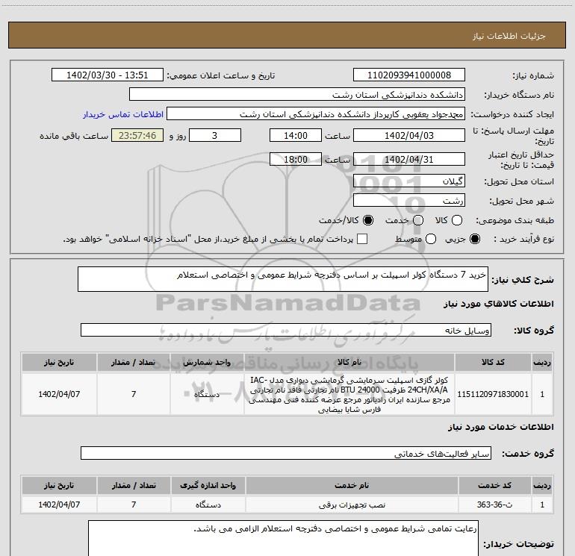This screenshot has width=575, height=556.
Task: Click the service name نصب تجهیزات برقی
Action: tap(352, 505)
